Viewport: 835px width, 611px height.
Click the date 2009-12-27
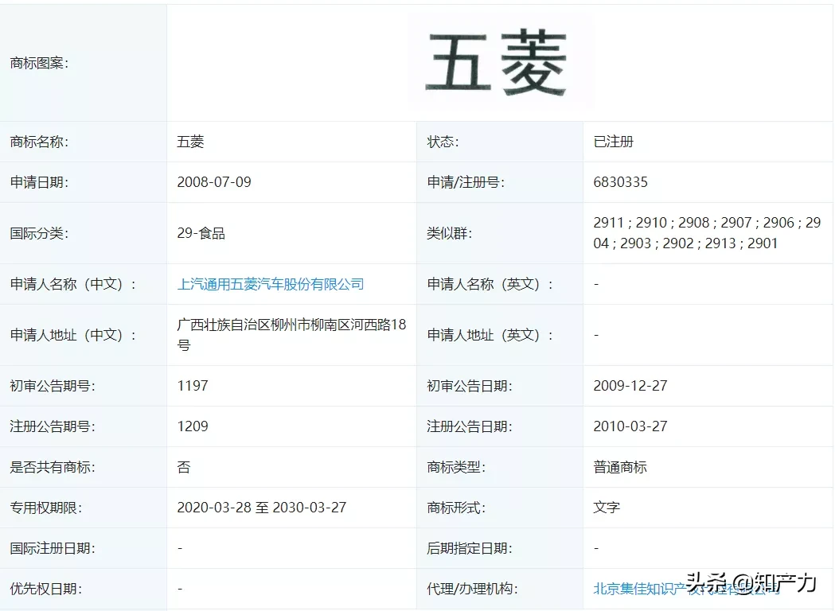coord(630,386)
